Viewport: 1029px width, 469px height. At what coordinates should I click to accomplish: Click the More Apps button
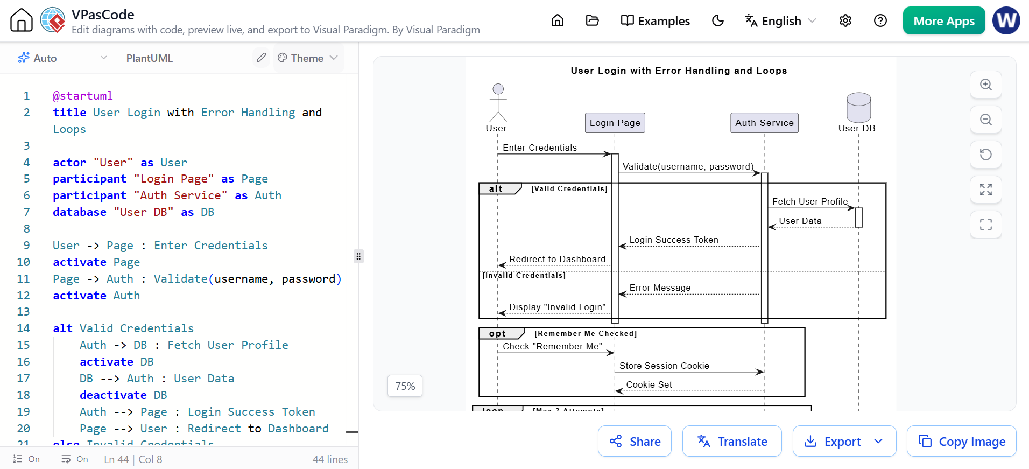(944, 20)
